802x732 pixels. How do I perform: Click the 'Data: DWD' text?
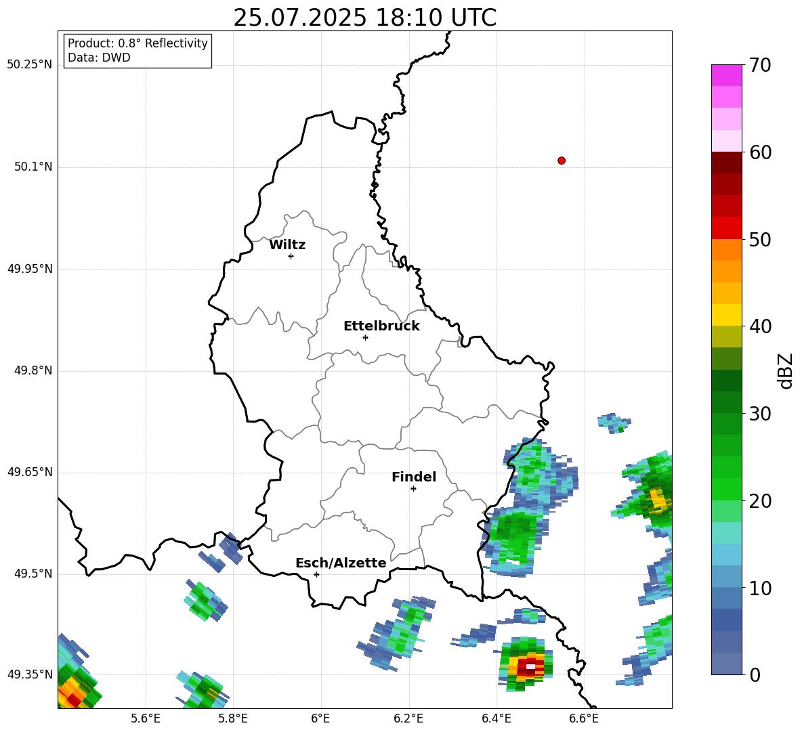pos(99,58)
